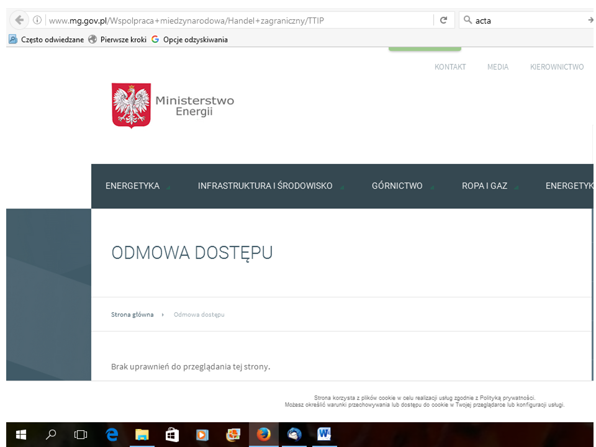Open colorful photo app icon in taskbar
The height and width of the screenshot is (447, 596).
click(x=233, y=434)
